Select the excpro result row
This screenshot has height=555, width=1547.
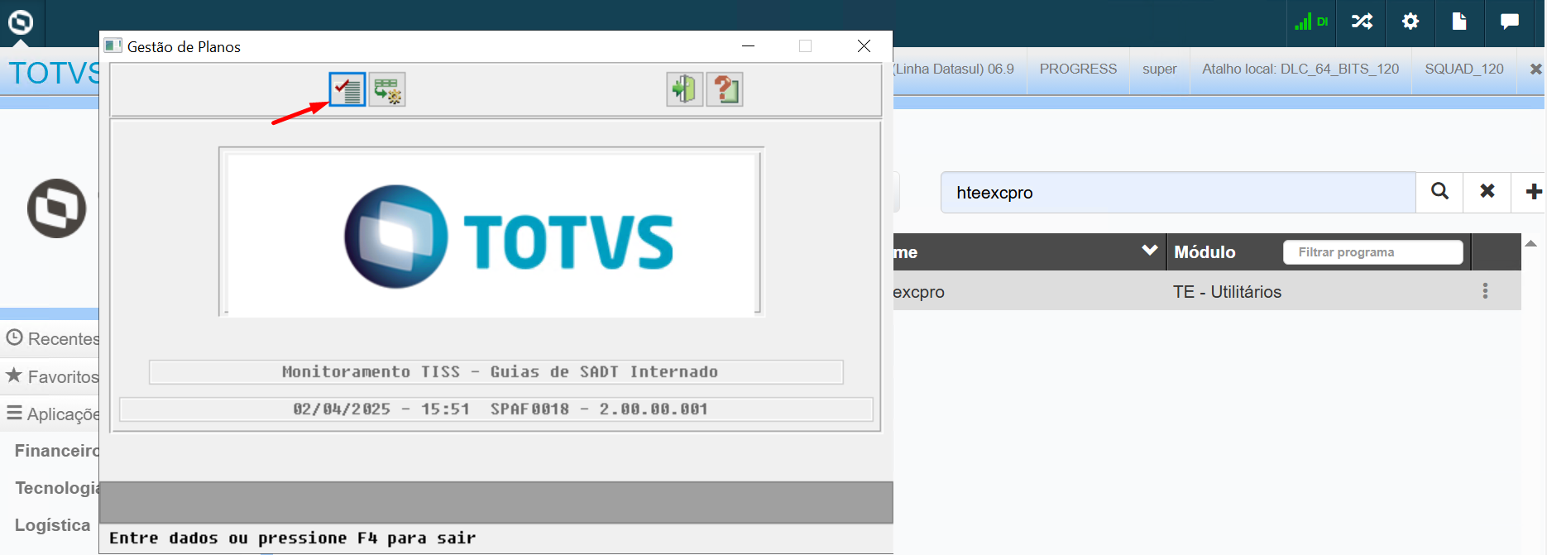1207,291
